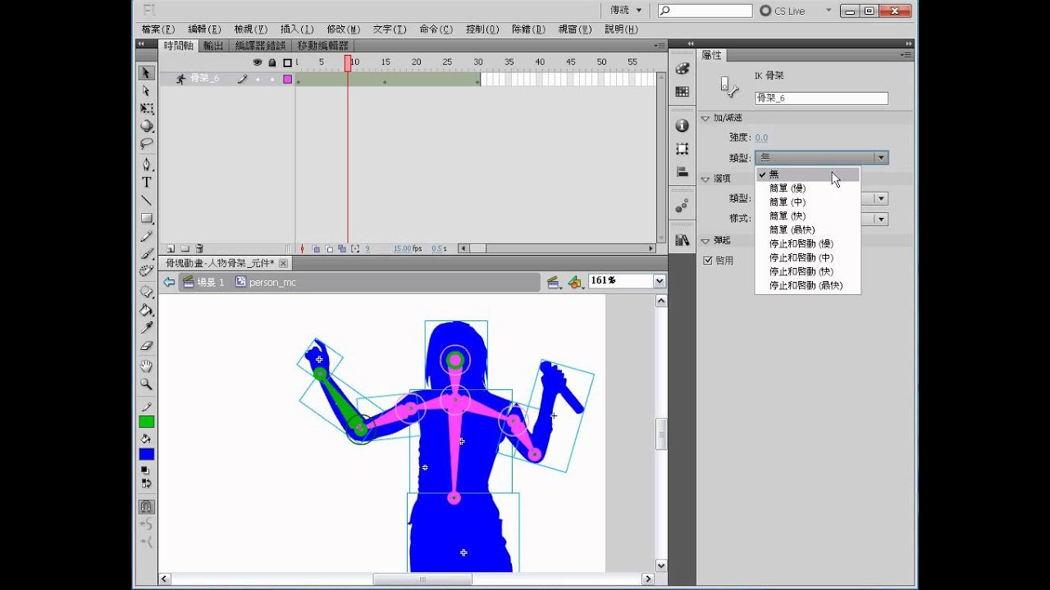
Task: Open the 傳統 workspace dropdown
Action: 626,11
